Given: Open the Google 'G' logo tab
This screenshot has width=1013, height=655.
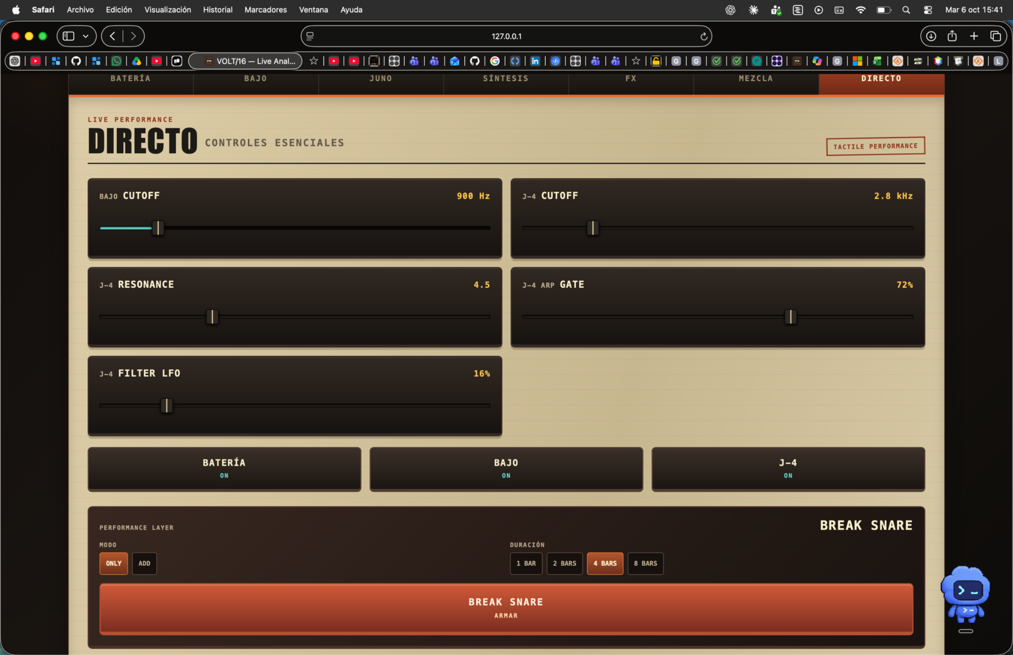Looking at the screenshot, I should coord(495,61).
